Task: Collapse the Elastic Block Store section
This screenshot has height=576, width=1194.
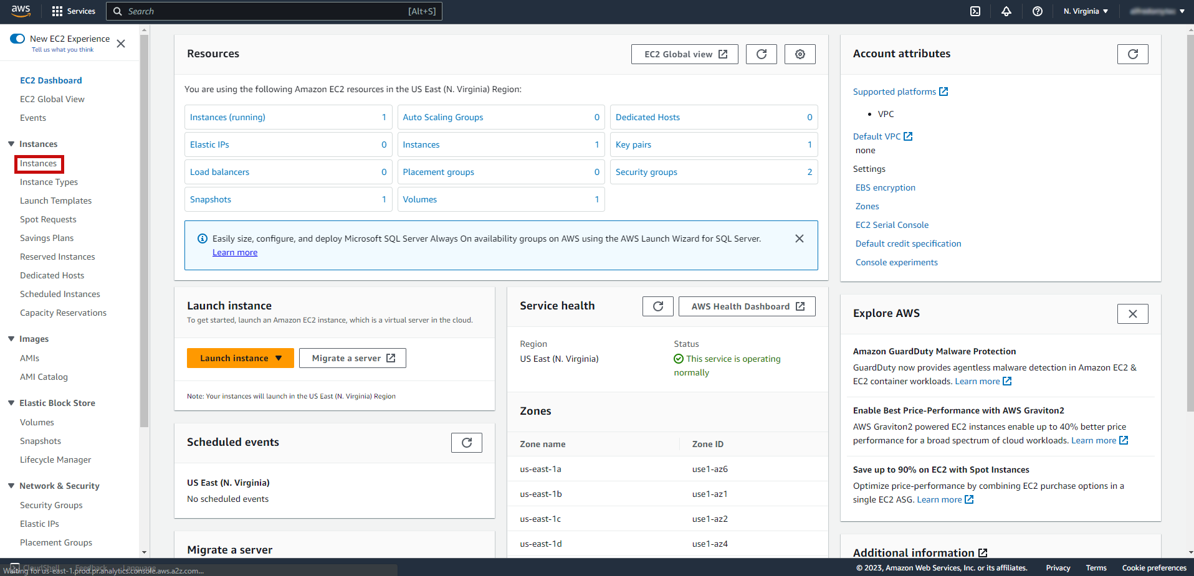Action: coord(11,403)
